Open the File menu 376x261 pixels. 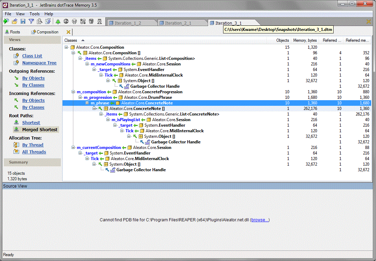click(8, 14)
